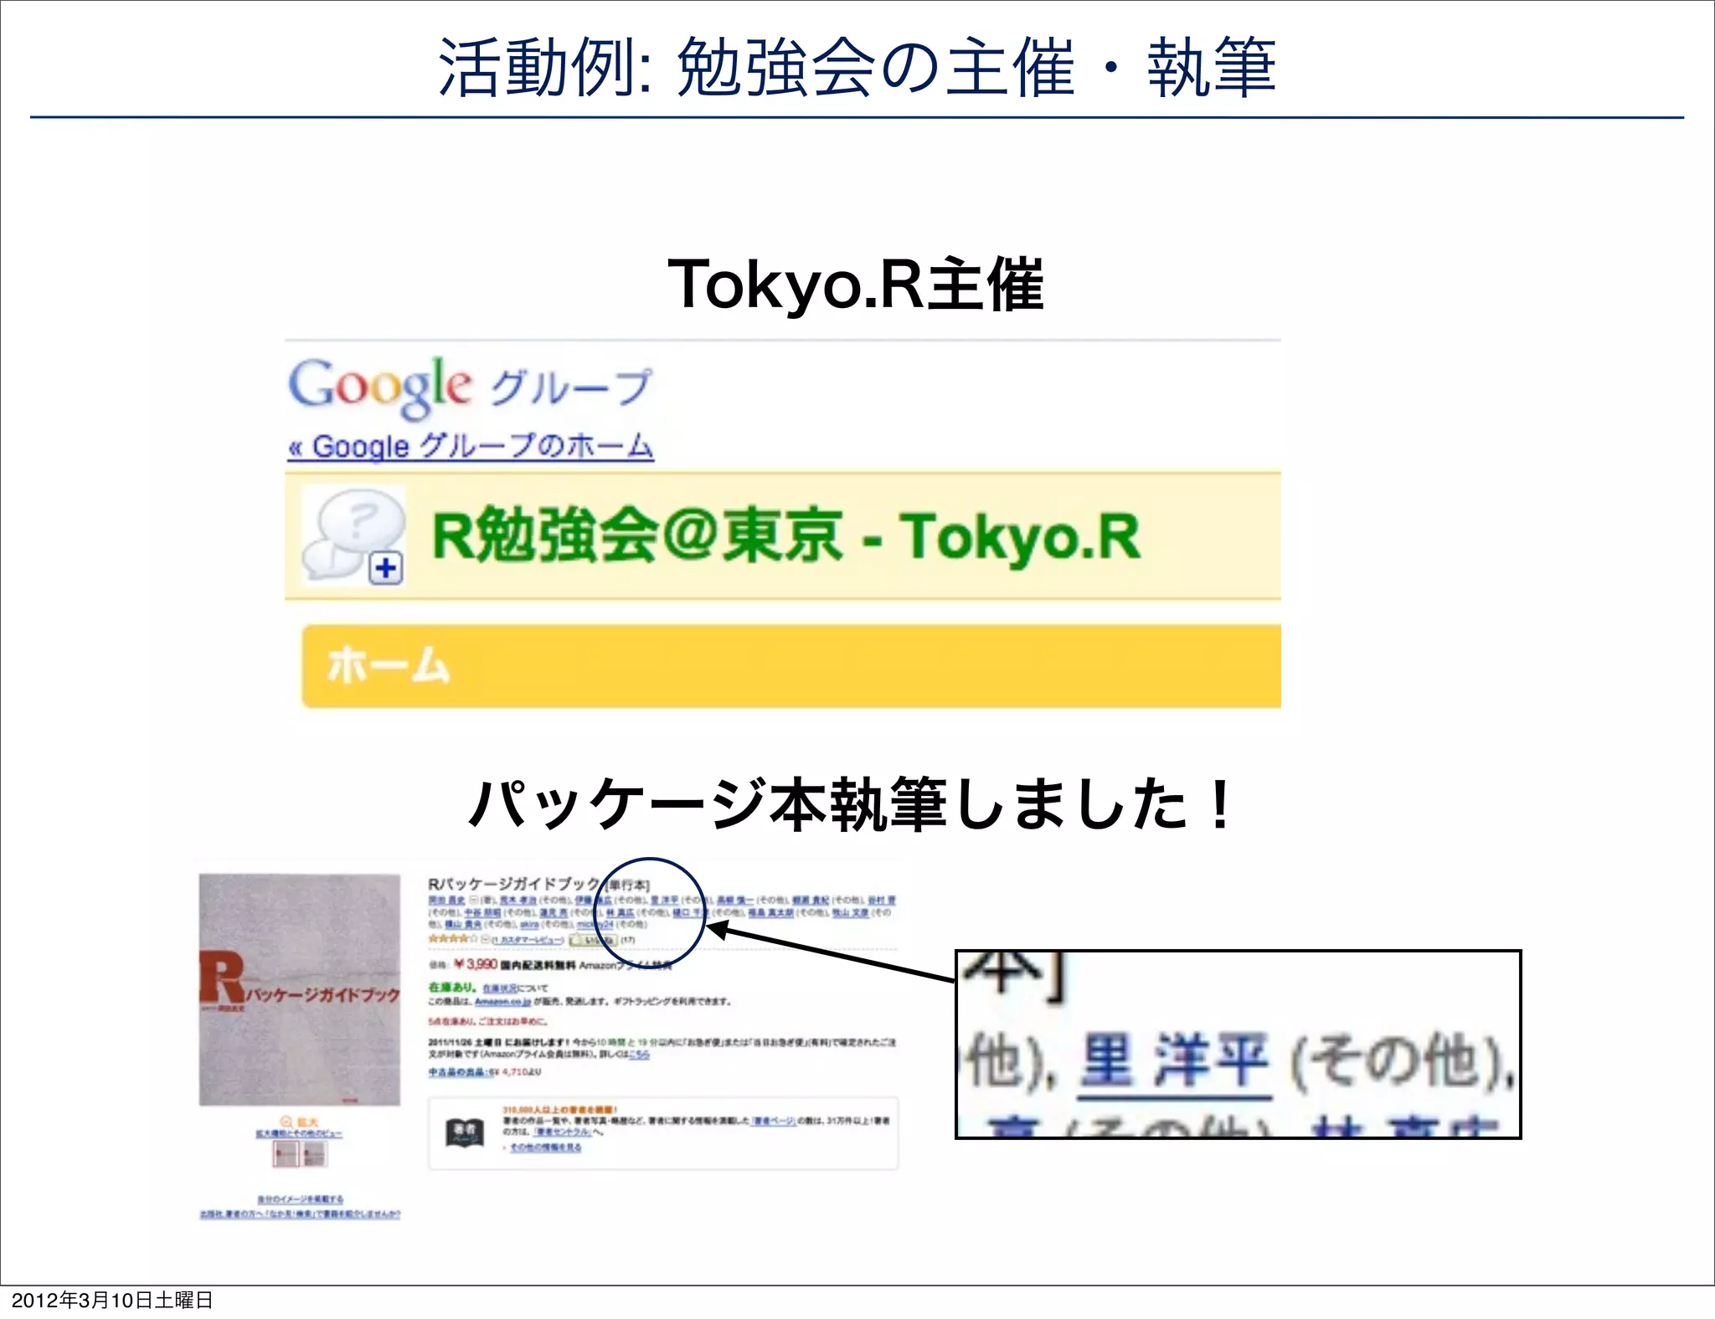Open the Amazon.co.jp seller link

click(503, 1001)
